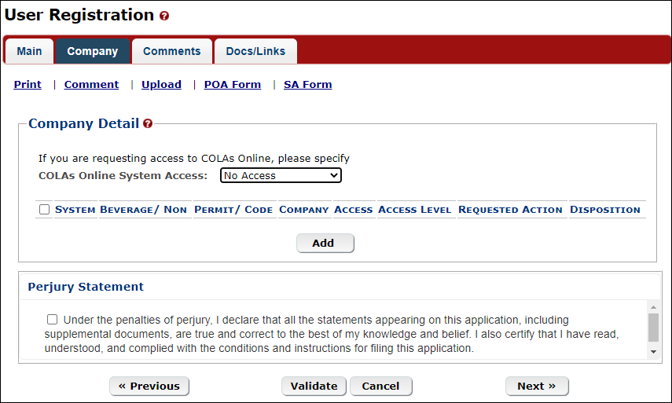
Task: Go back with the Previous button
Action: click(149, 386)
